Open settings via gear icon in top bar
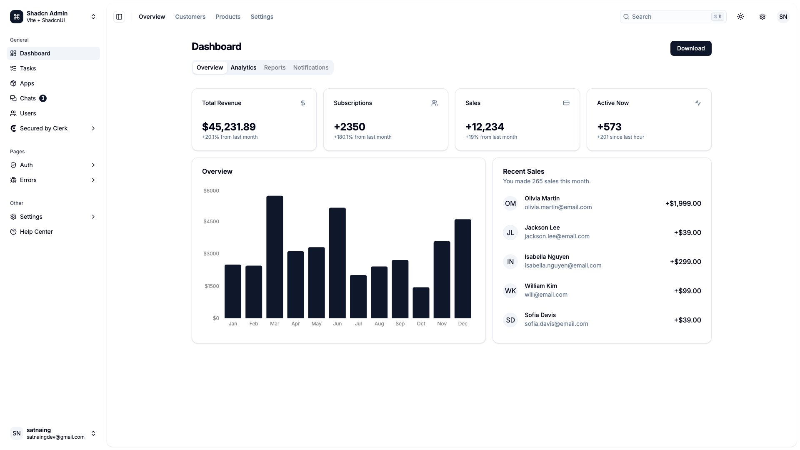 point(762,17)
